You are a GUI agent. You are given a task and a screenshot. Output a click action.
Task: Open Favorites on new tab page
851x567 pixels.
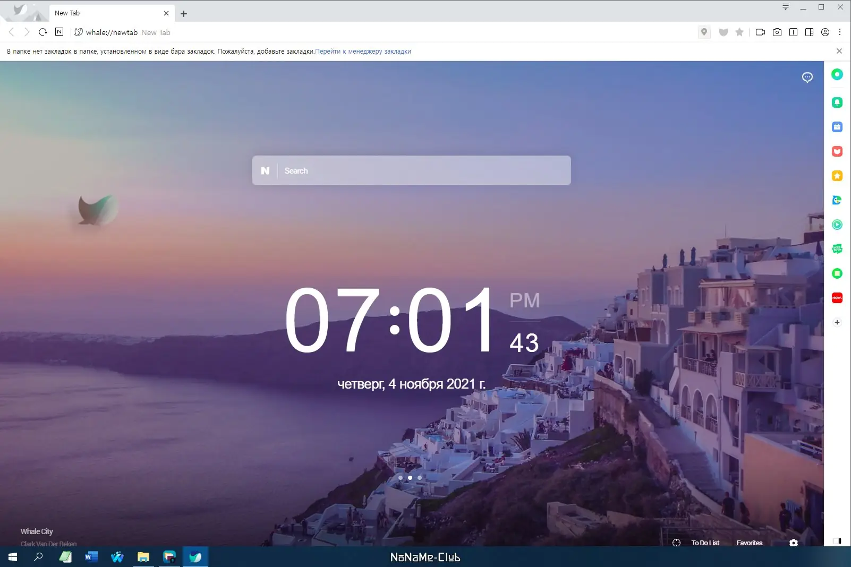coord(749,543)
